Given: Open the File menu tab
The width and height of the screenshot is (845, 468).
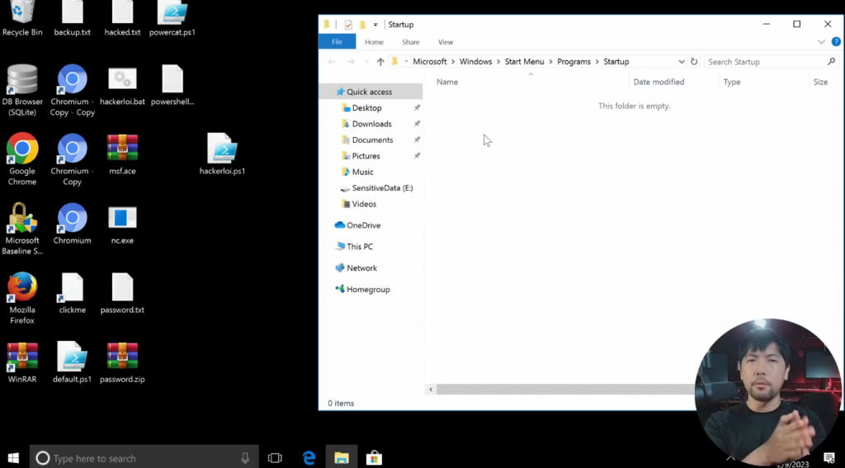Looking at the screenshot, I should 337,42.
